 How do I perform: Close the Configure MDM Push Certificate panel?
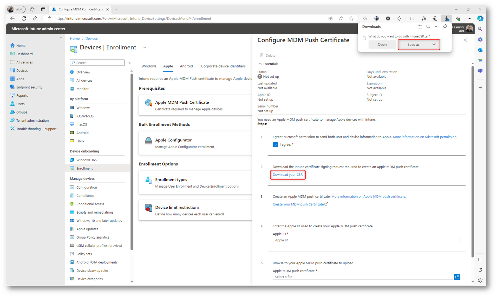coord(465,40)
